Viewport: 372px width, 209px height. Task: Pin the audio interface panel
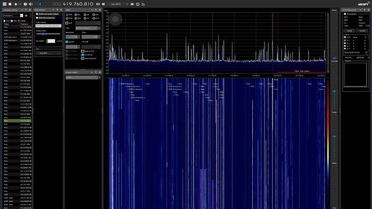(57, 10)
